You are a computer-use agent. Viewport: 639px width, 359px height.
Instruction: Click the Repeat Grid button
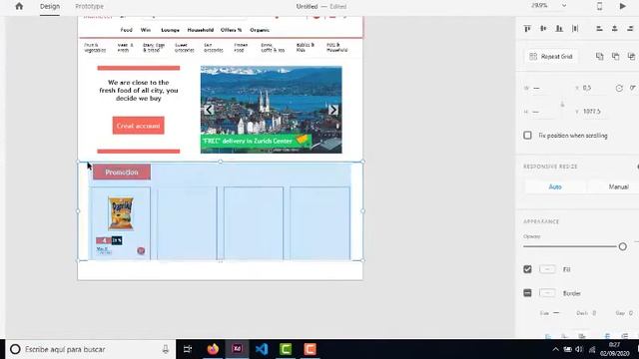[551, 57]
